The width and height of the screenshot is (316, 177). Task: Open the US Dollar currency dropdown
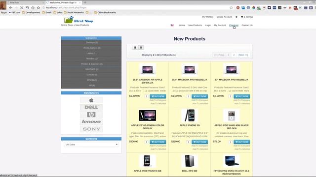[91, 145]
